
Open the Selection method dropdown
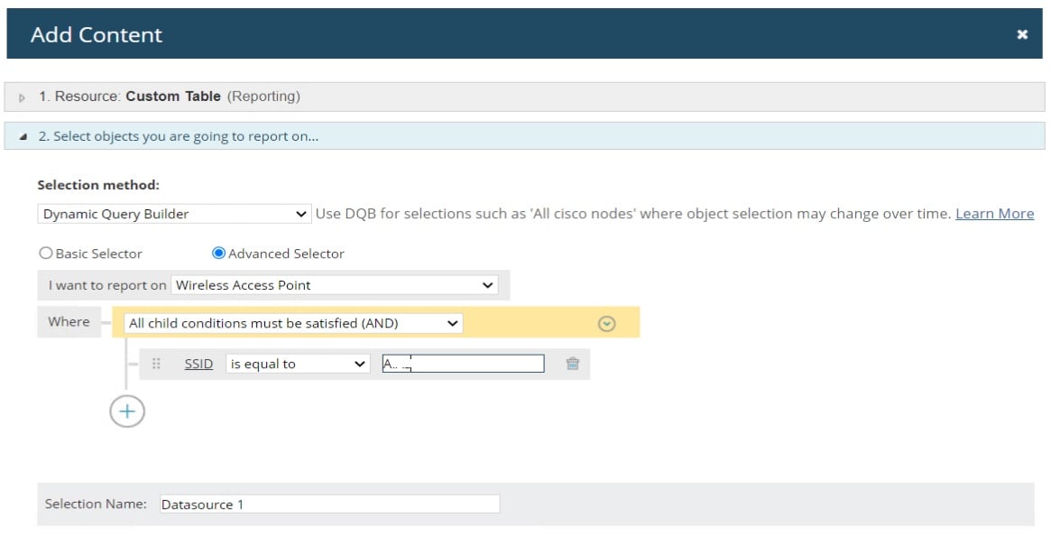(x=175, y=214)
